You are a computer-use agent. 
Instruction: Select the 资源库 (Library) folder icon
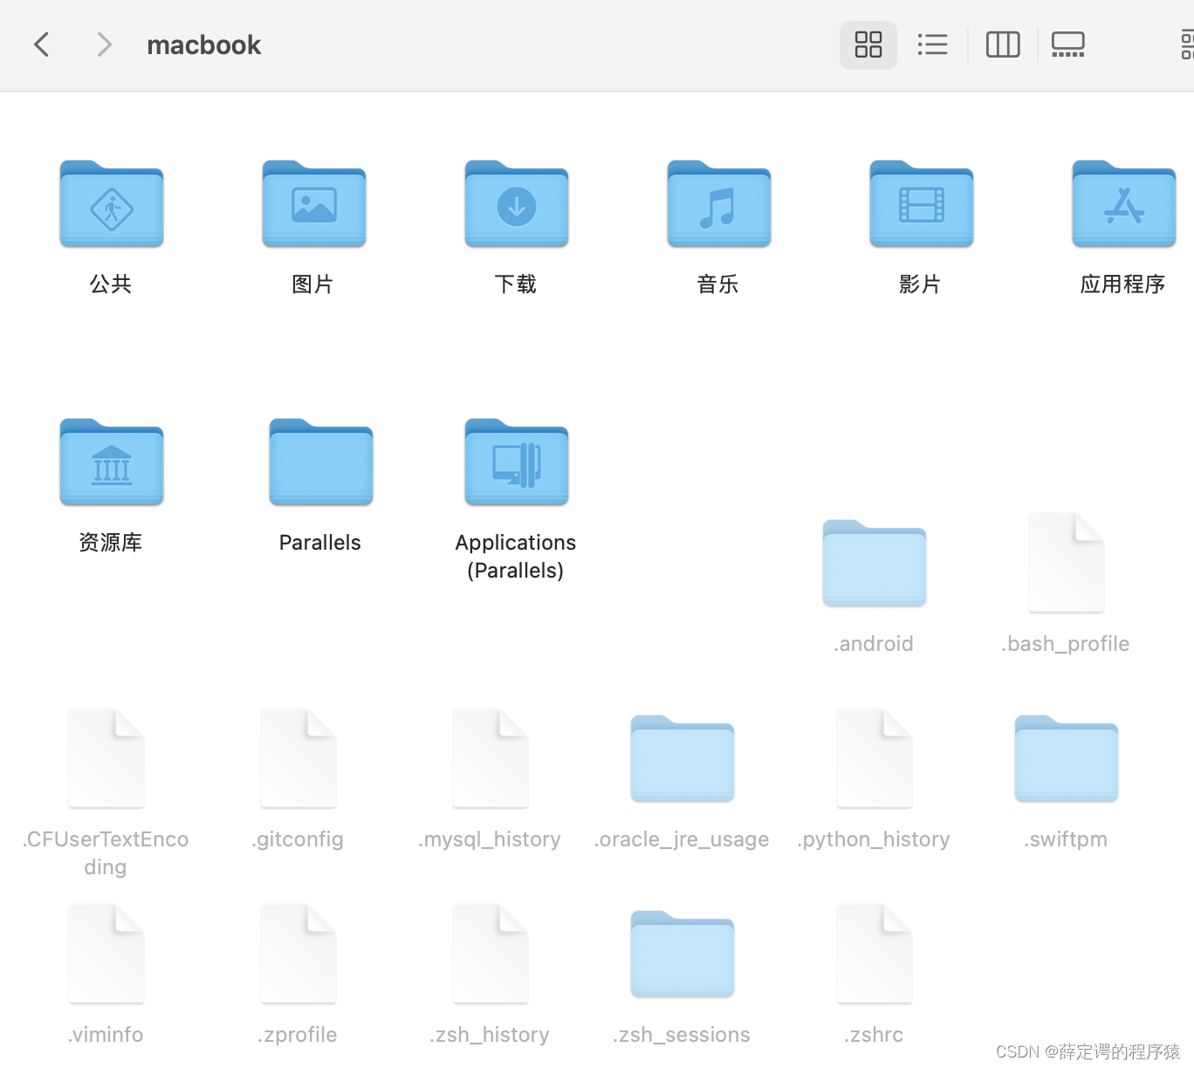[112, 462]
